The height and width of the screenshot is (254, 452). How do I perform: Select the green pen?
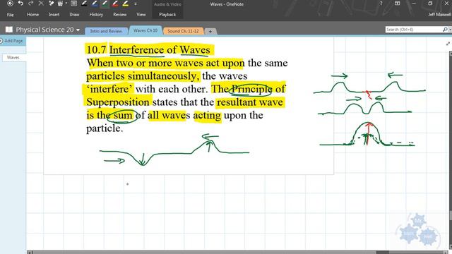click(x=105, y=4)
